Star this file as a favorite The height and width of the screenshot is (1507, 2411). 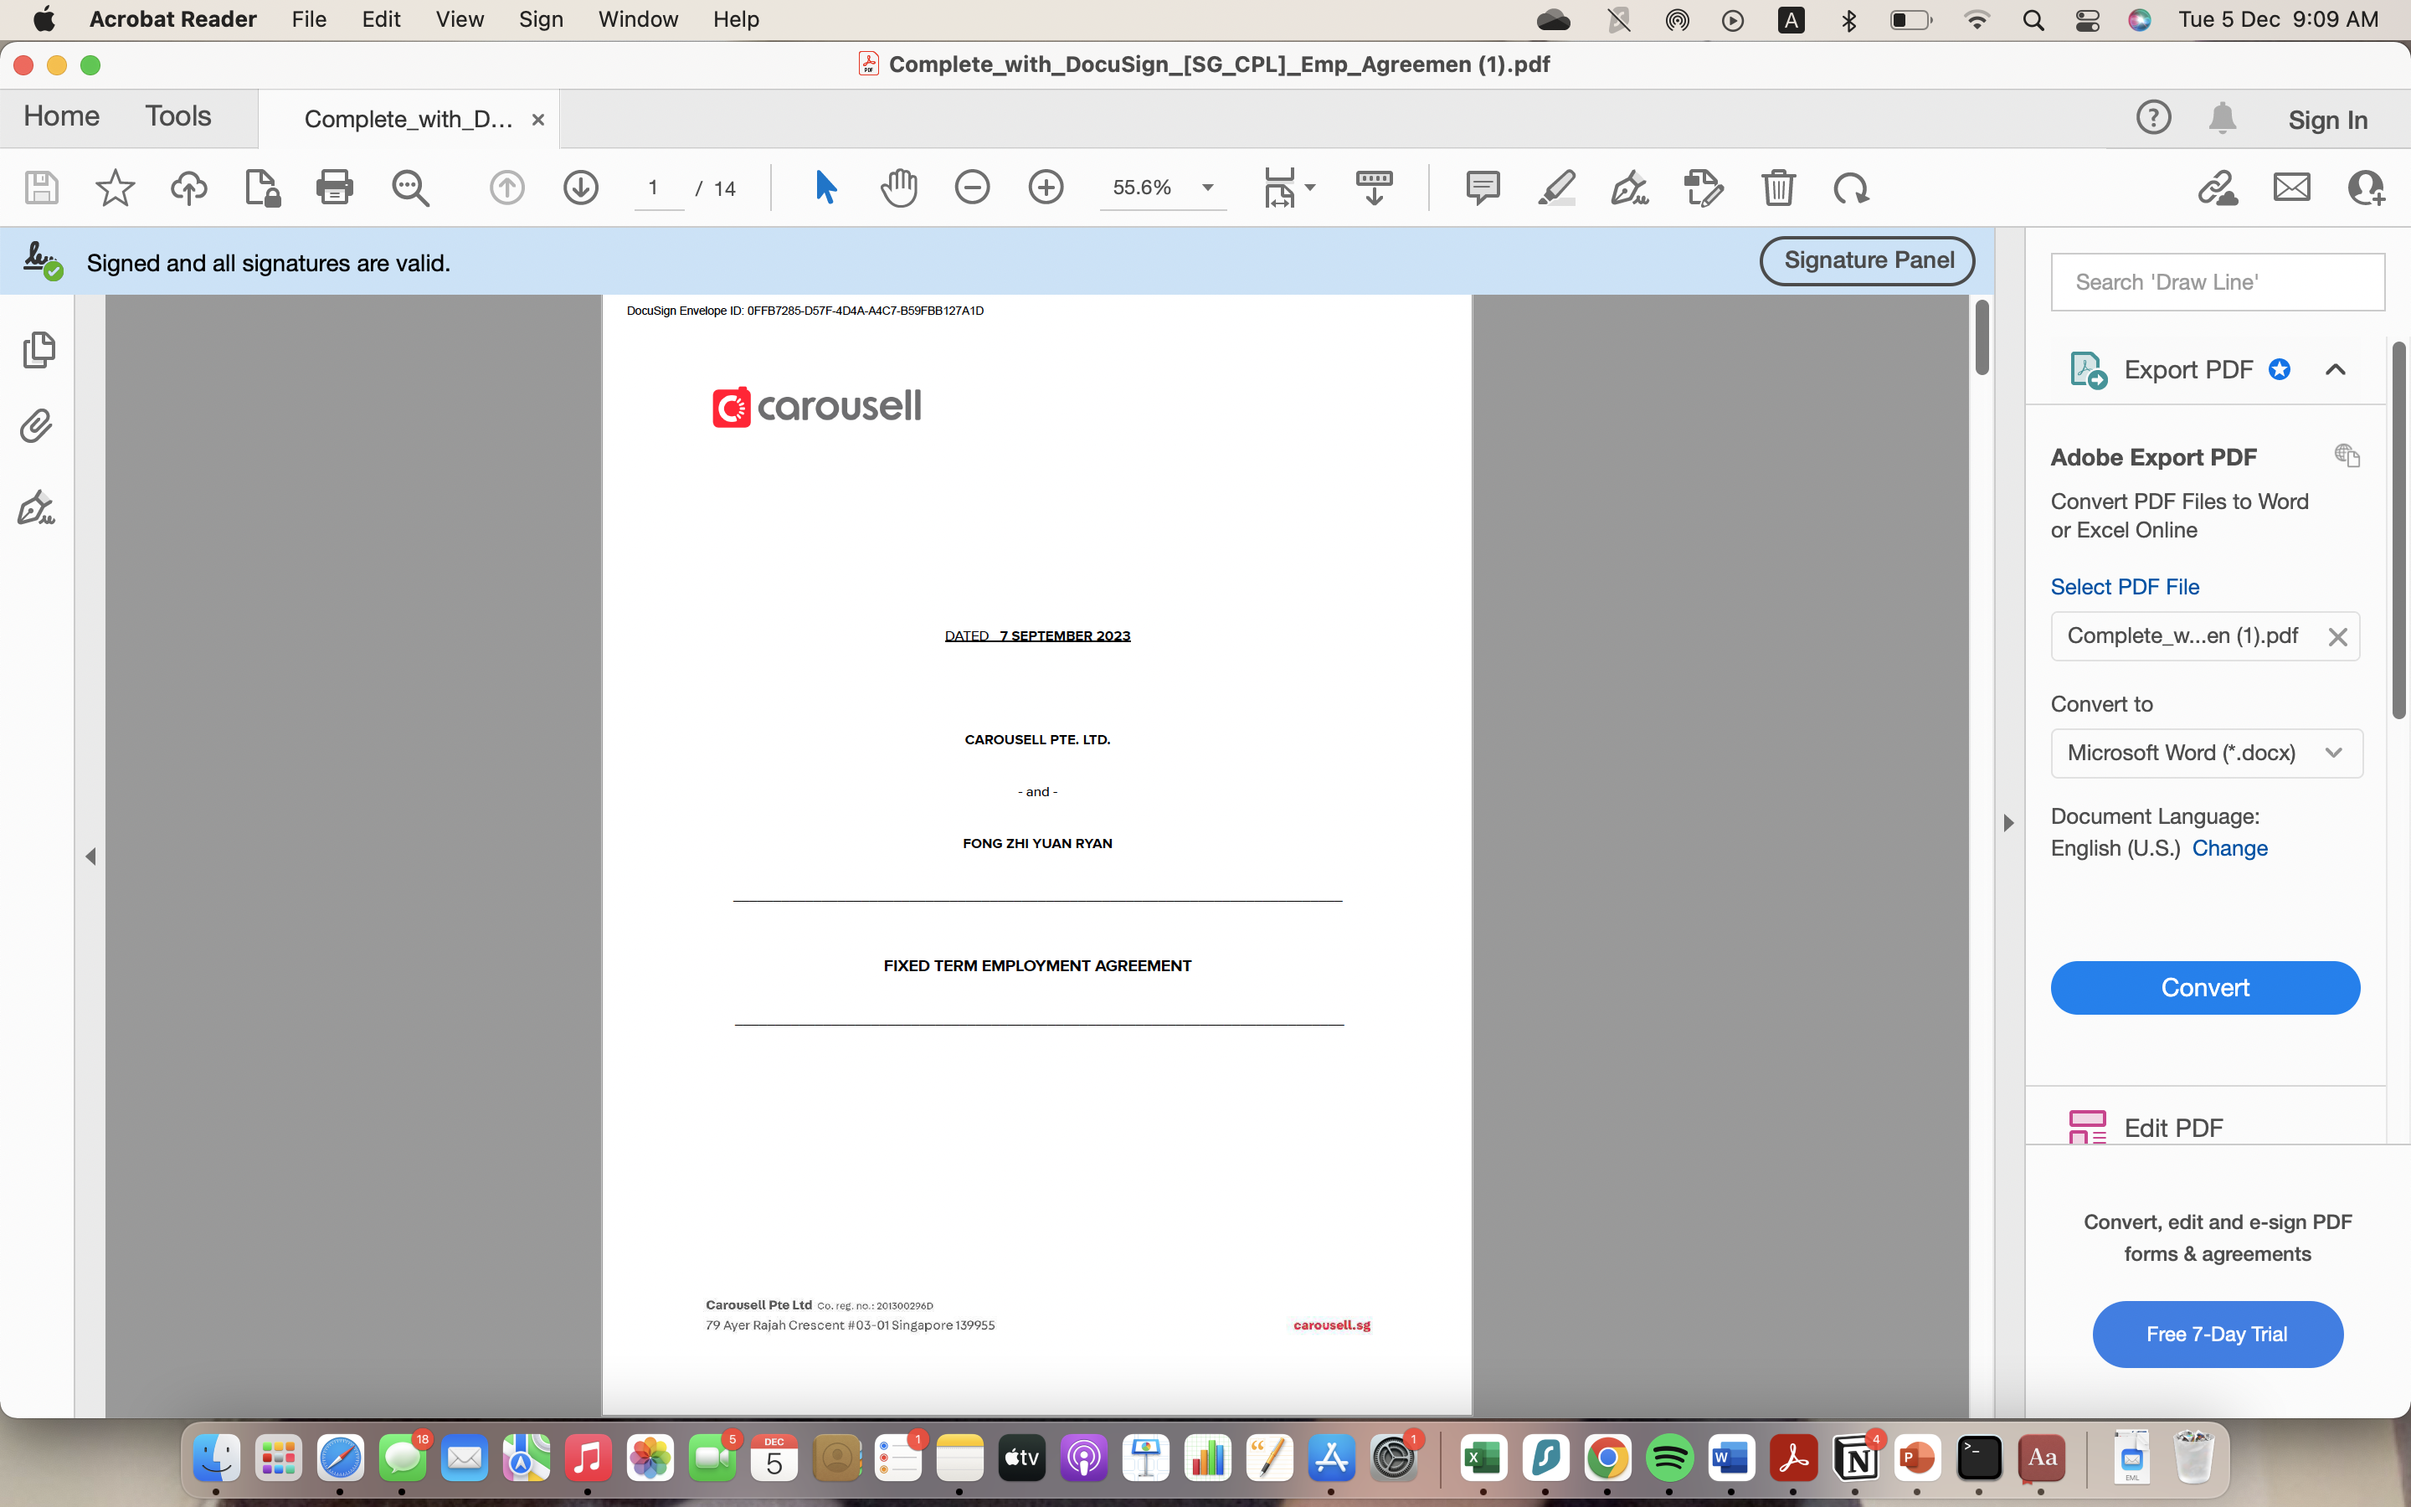pyautogui.click(x=115, y=188)
